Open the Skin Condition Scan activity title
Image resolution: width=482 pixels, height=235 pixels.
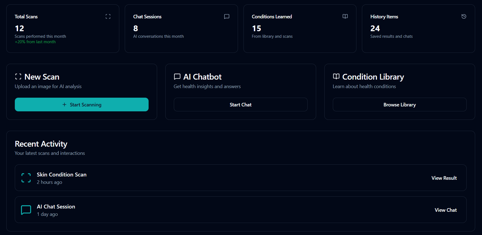[62, 175]
